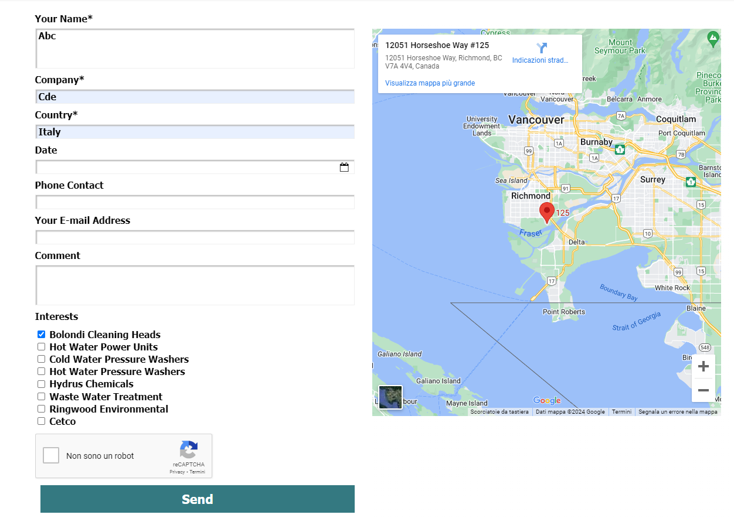Check Cold Water Pressure Washers

[41, 359]
